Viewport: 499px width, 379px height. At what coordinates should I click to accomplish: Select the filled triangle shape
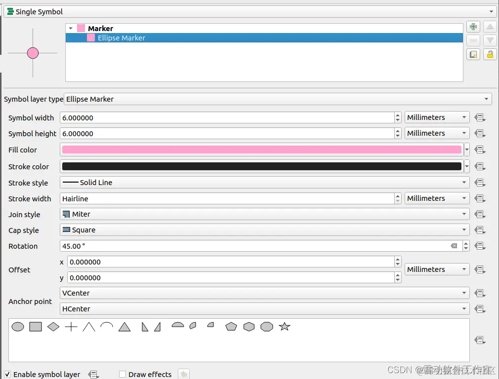pos(125,327)
